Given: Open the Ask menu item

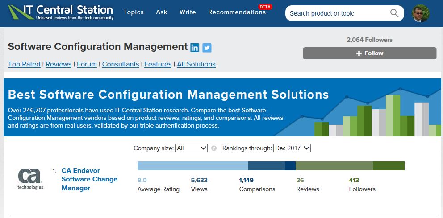Looking at the screenshot, I should point(162,12).
